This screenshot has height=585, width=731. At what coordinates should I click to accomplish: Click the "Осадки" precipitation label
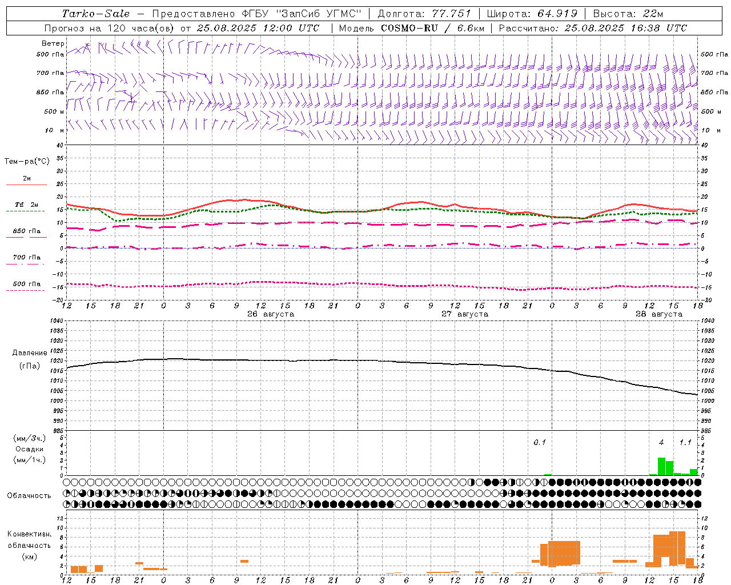coord(29,449)
